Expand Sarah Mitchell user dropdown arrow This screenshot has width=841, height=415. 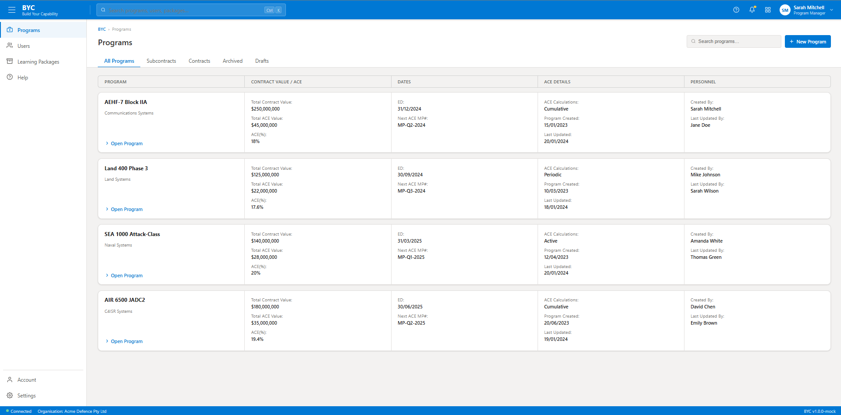[x=831, y=10]
